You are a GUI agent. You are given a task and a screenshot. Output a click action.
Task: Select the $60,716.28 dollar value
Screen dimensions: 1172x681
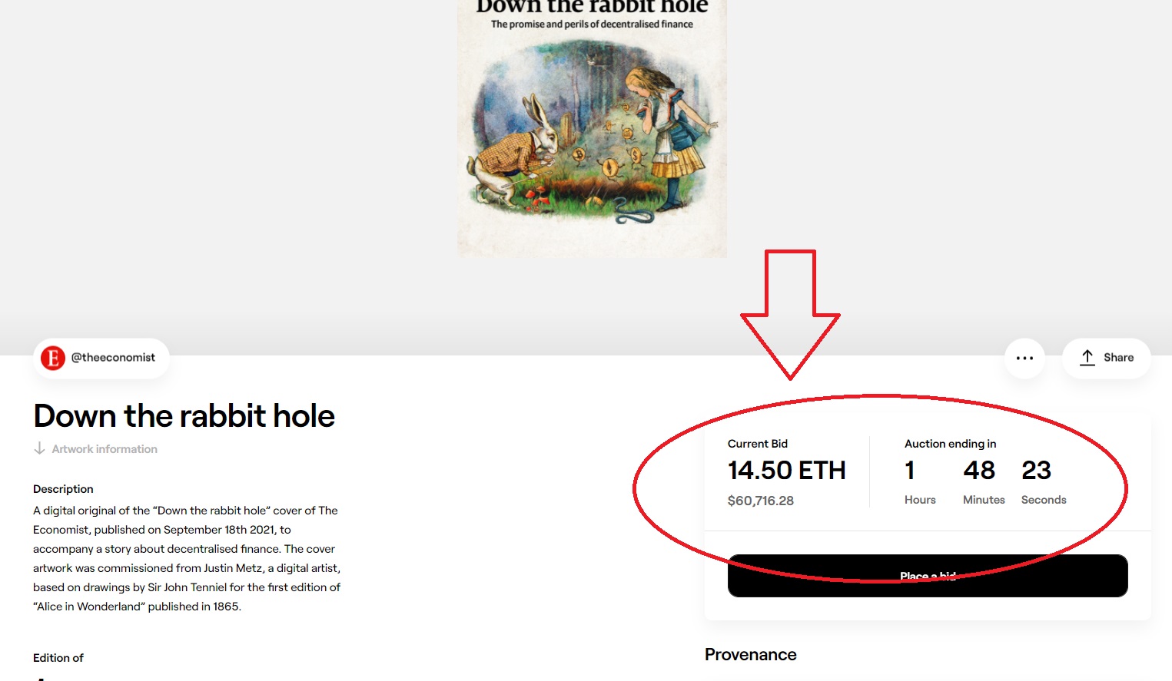tap(760, 501)
